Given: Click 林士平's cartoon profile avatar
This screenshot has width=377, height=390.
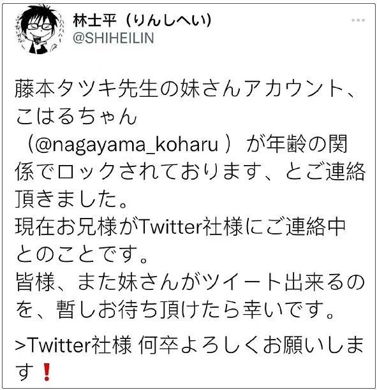Looking at the screenshot, I should [x=39, y=30].
